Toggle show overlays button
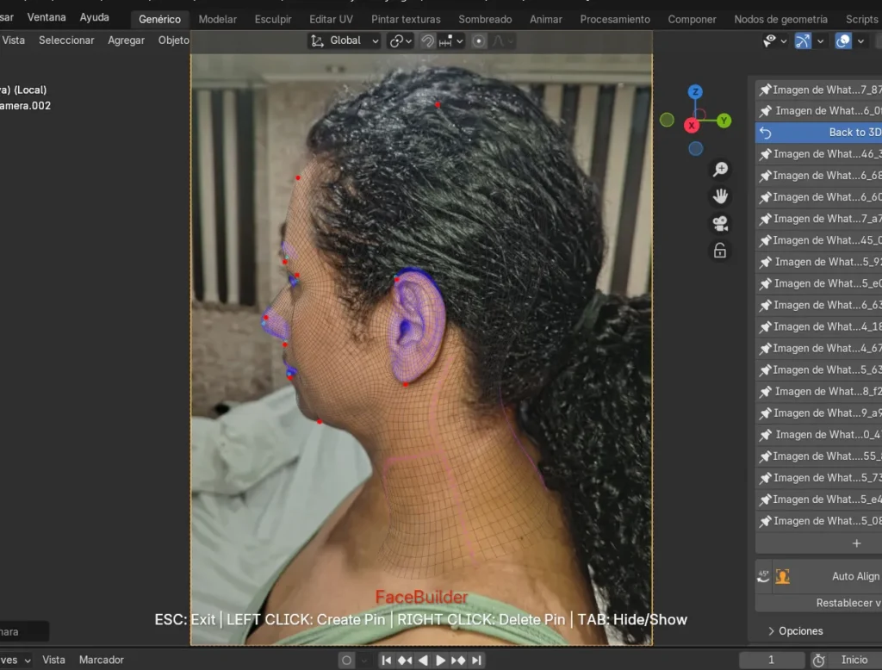The image size is (882, 670). (843, 41)
